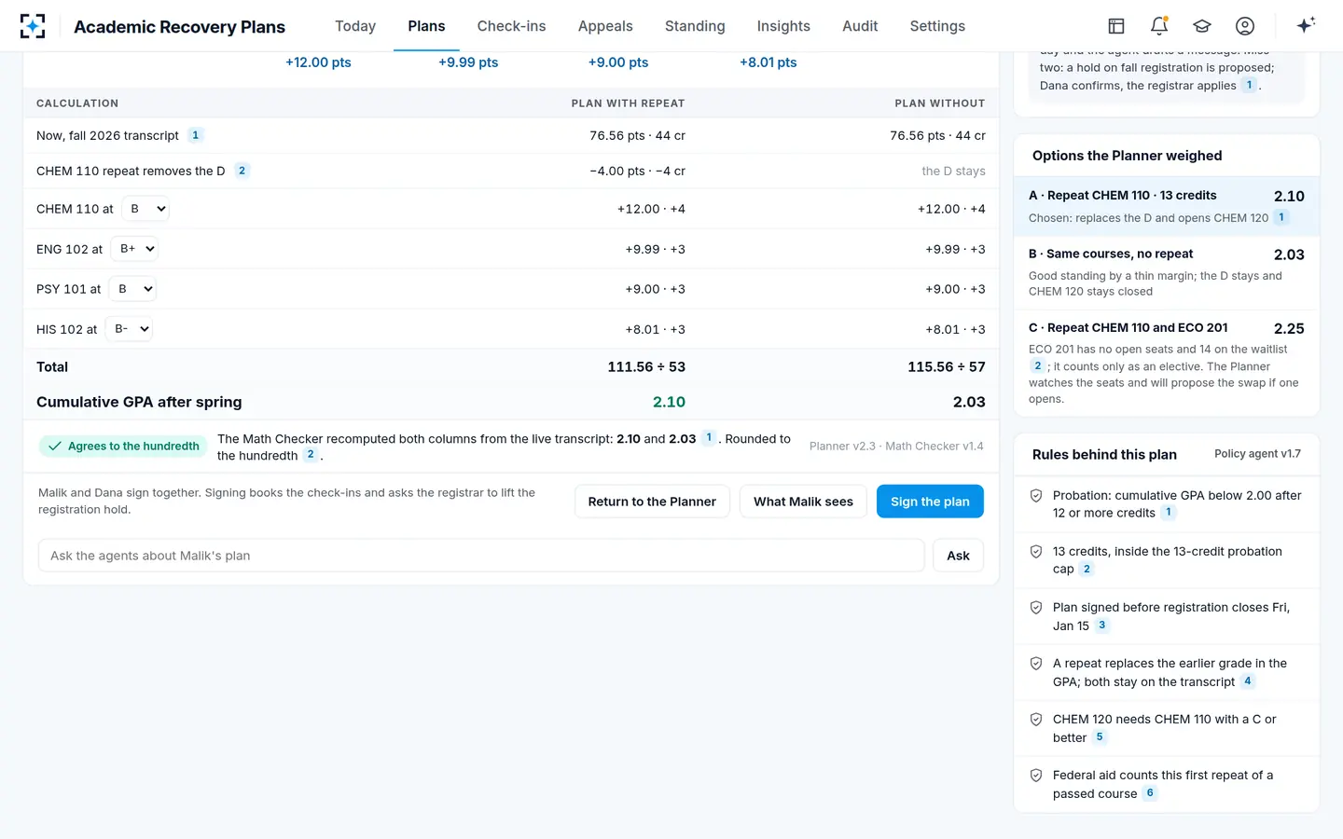1343x839 pixels.
Task: Open the AI sparkle assistant icon
Action: click(x=1306, y=25)
